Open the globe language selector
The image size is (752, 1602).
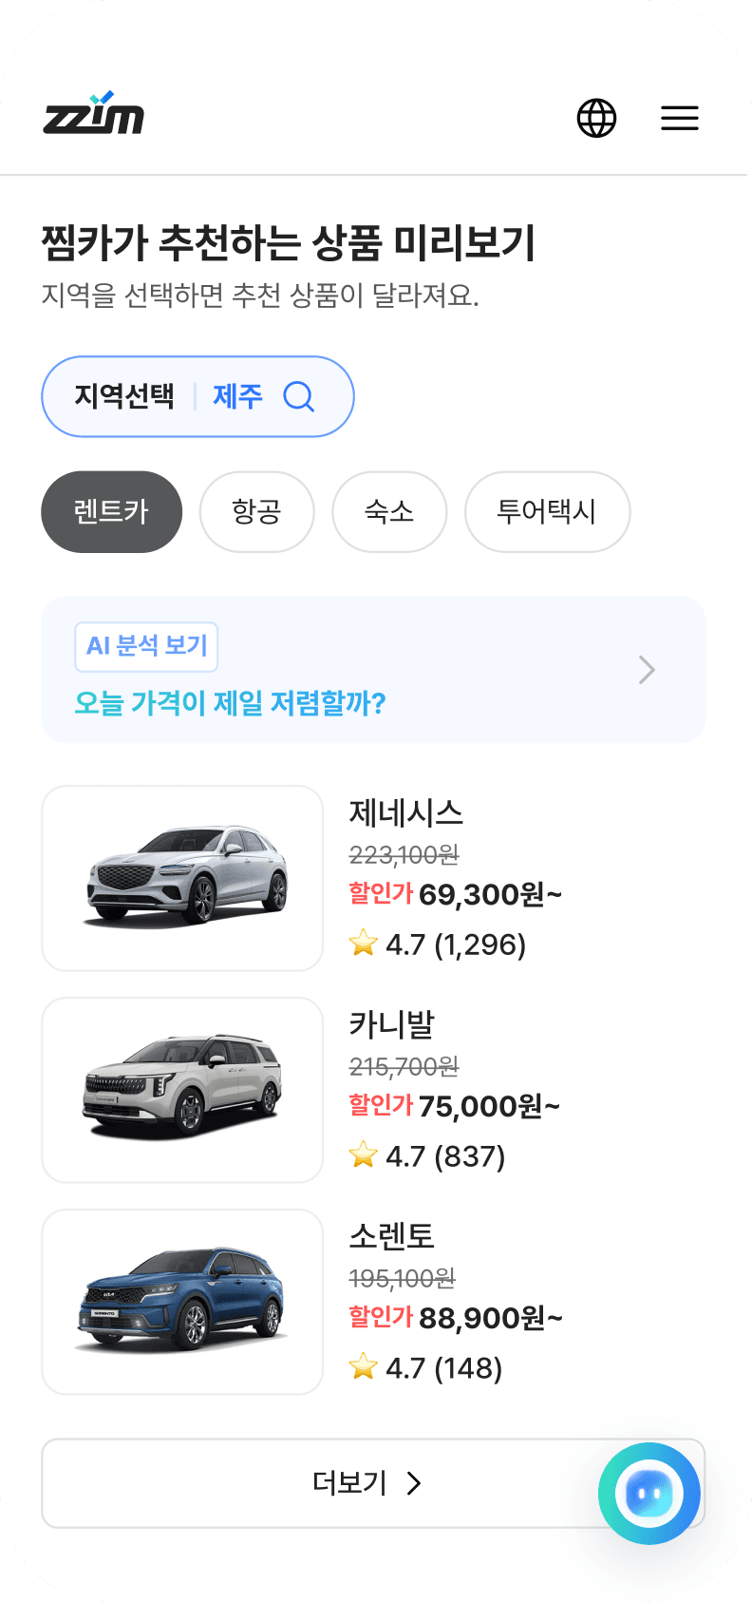(x=596, y=118)
